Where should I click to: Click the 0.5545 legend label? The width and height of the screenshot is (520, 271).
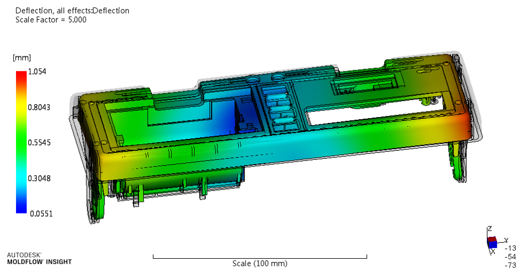coord(39,143)
